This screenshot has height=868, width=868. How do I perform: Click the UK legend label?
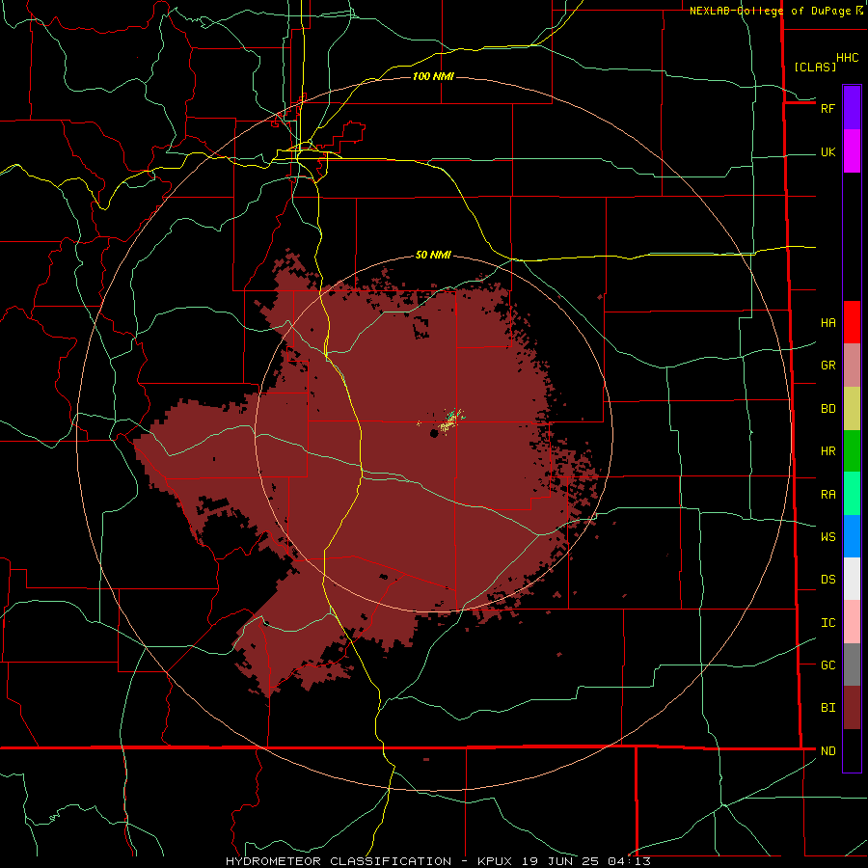click(827, 152)
